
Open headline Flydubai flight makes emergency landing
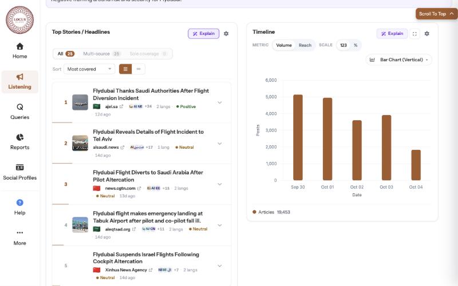coord(148,217)
